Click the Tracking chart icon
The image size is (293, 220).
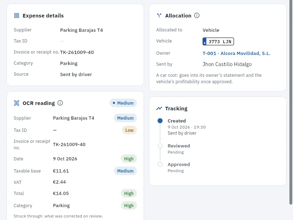coord(159,108)
